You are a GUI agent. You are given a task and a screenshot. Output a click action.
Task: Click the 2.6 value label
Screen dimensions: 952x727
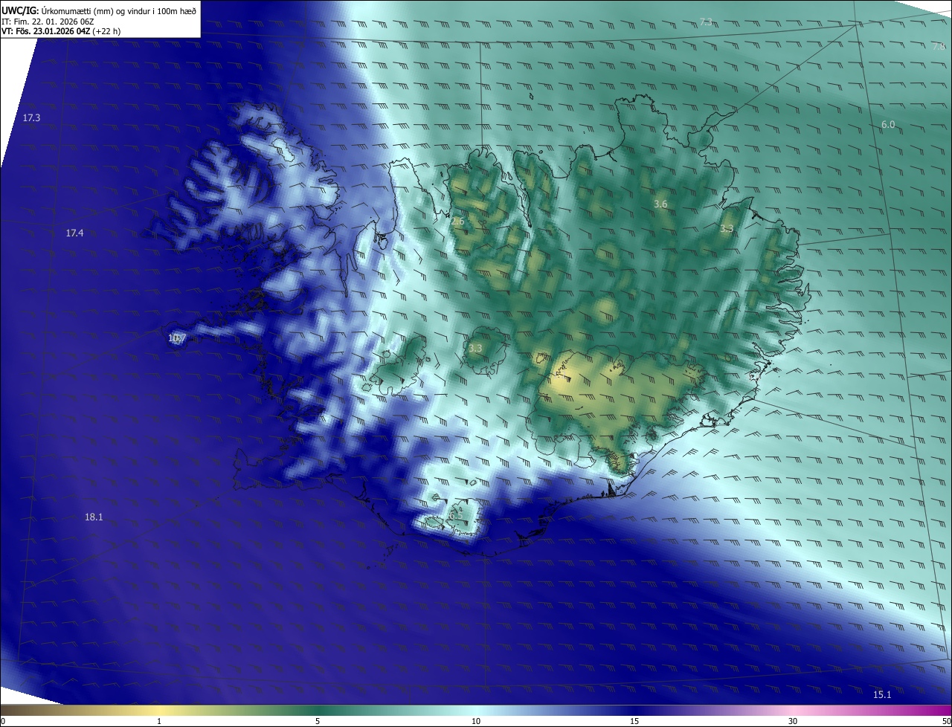(457, 222)
